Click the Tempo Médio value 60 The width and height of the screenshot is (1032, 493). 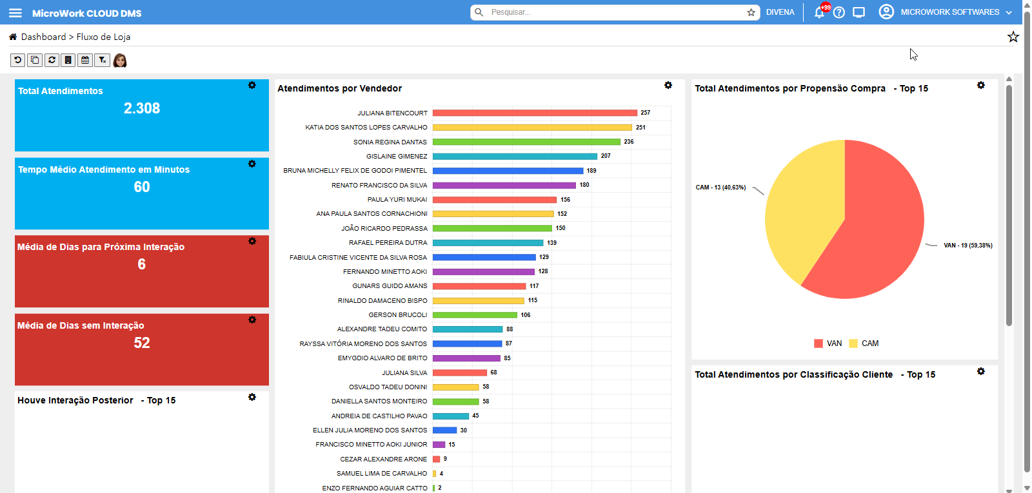142,187
